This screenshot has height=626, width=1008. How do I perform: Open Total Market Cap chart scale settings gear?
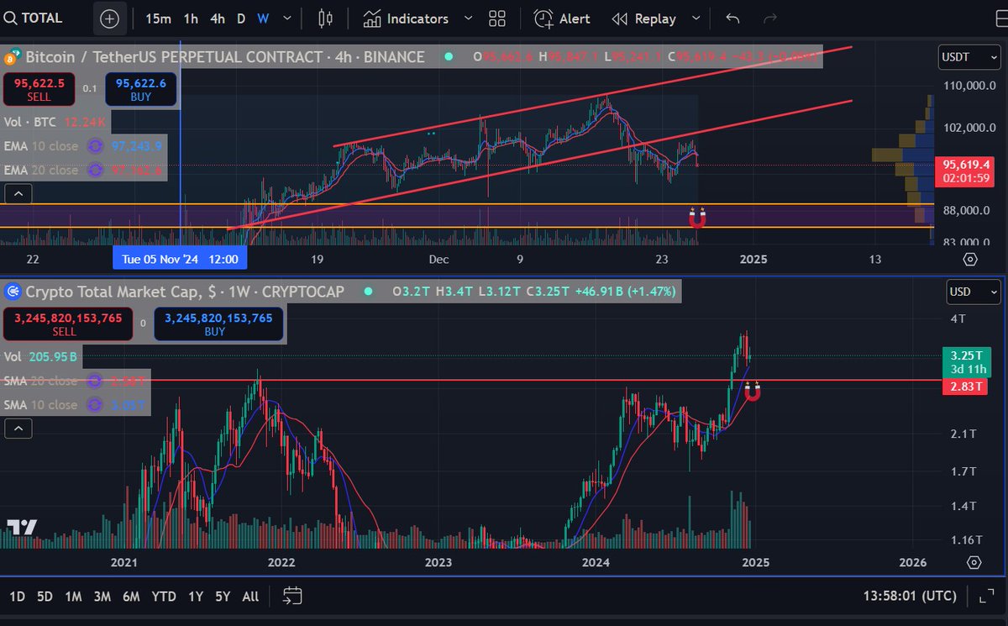pos(974,562)
